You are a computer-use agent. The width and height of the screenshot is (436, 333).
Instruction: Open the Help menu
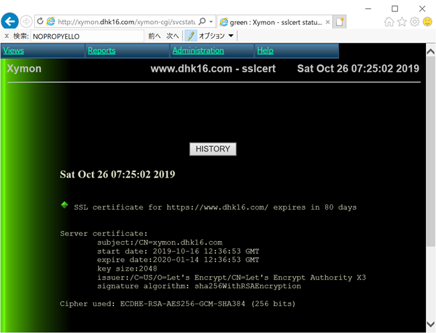click(265, 50)
